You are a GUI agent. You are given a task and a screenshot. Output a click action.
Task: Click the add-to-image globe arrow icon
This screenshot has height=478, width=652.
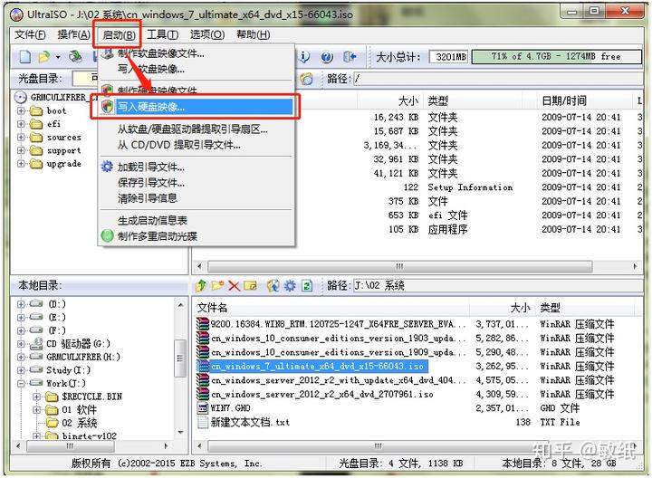coord(273,285)
